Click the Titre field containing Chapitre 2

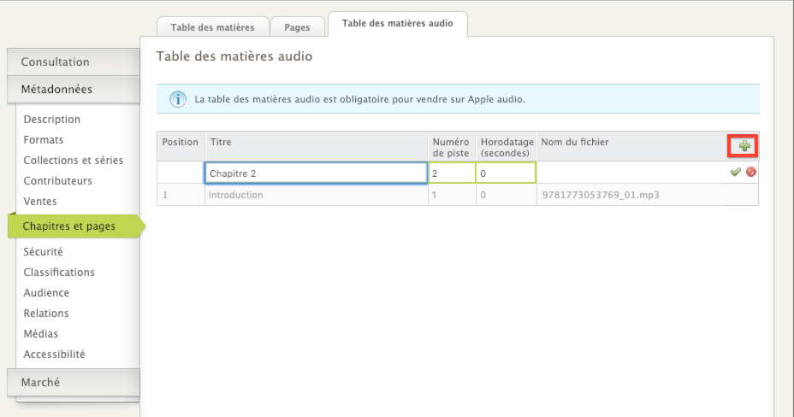click(x=316, y=173)
